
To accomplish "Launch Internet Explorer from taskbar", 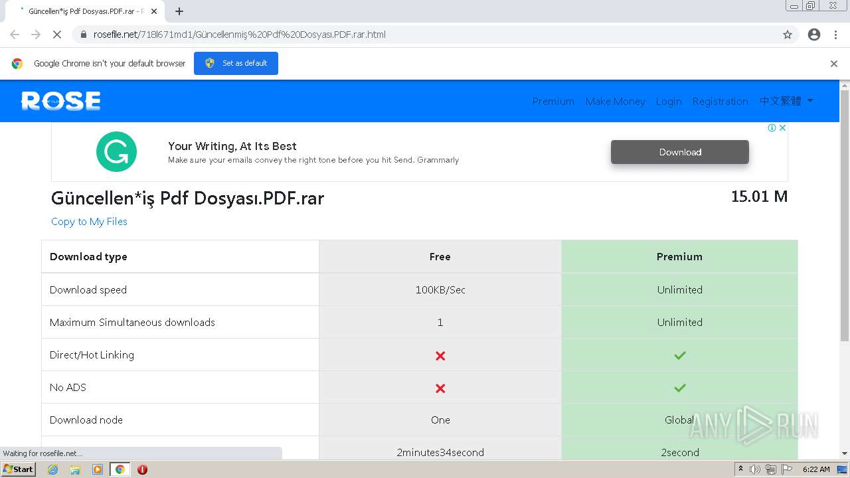I will coord(53,469).
